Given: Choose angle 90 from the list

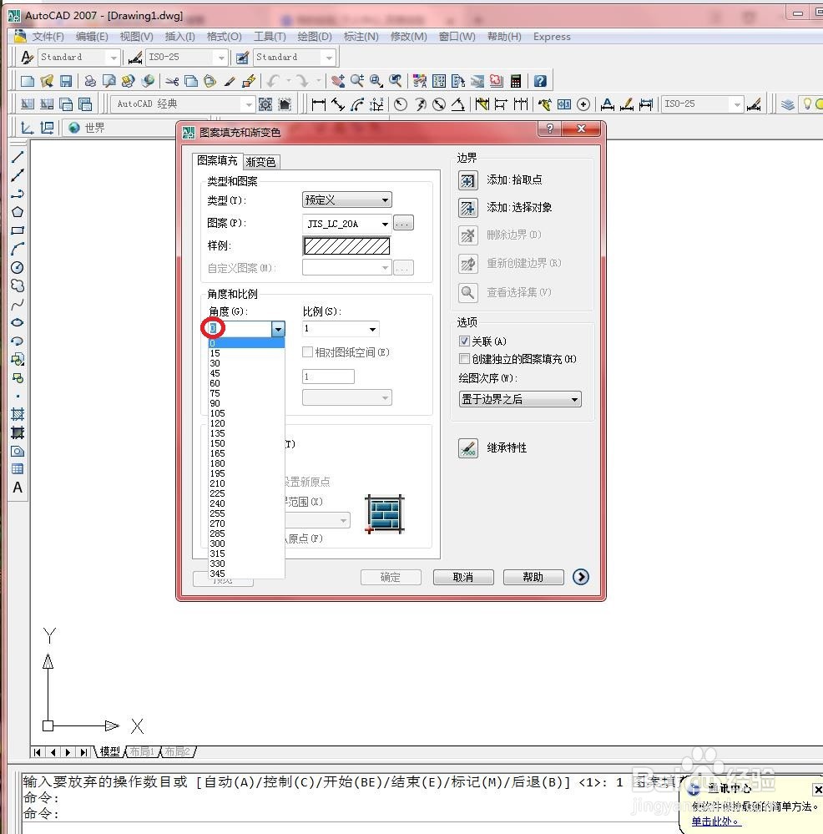Looking at the screenshot, I should pos(246,403).
